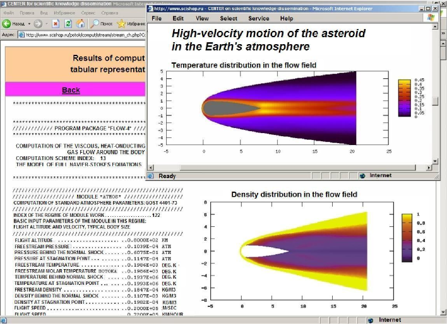Viewport: 447px width, 324px height.
Task: Click the 'FREESTREAM PRESSURE' row
Action: [93, 246]
